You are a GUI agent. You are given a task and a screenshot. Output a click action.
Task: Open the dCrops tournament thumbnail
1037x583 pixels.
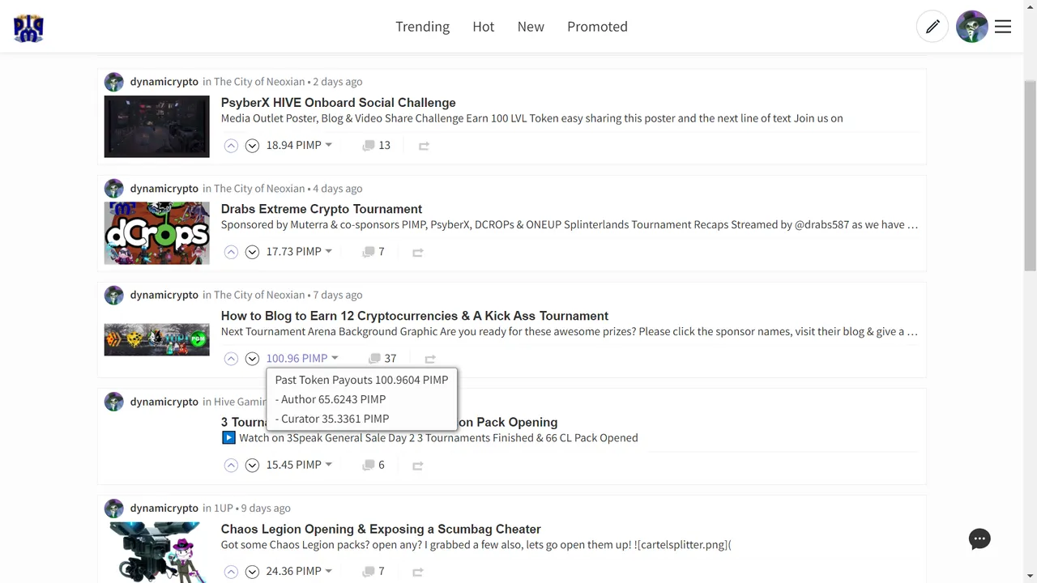(x=156, y=233)
